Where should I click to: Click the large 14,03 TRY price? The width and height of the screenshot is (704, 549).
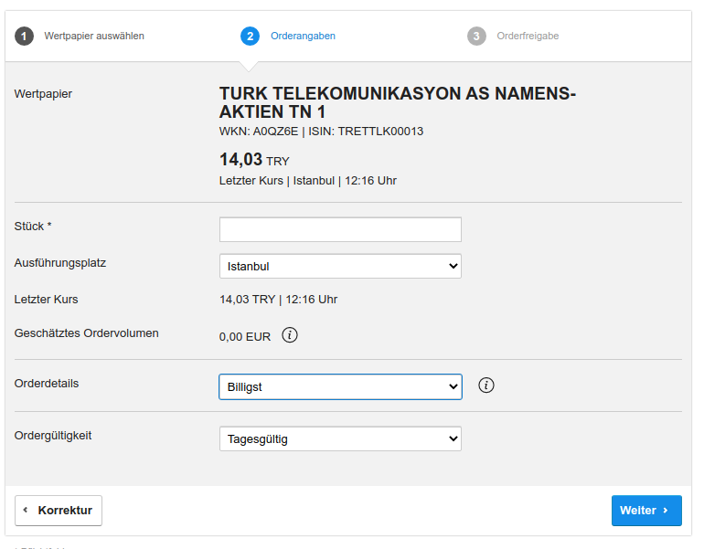coord(254,160)
